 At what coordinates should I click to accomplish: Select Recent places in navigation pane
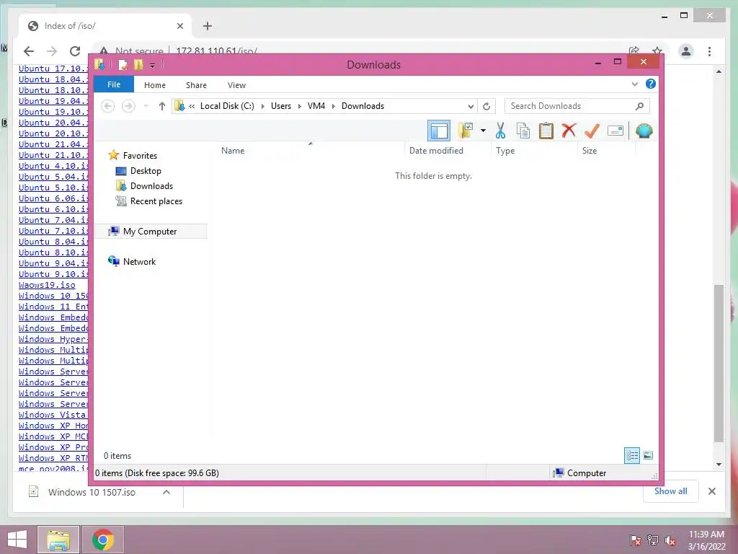(x=156, y=201)
